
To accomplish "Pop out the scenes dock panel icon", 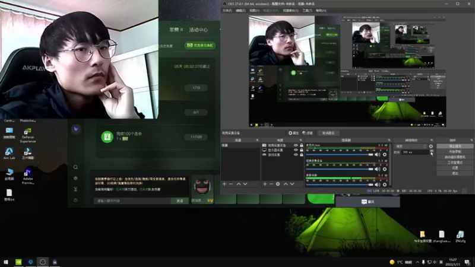I will coord(258,140).
